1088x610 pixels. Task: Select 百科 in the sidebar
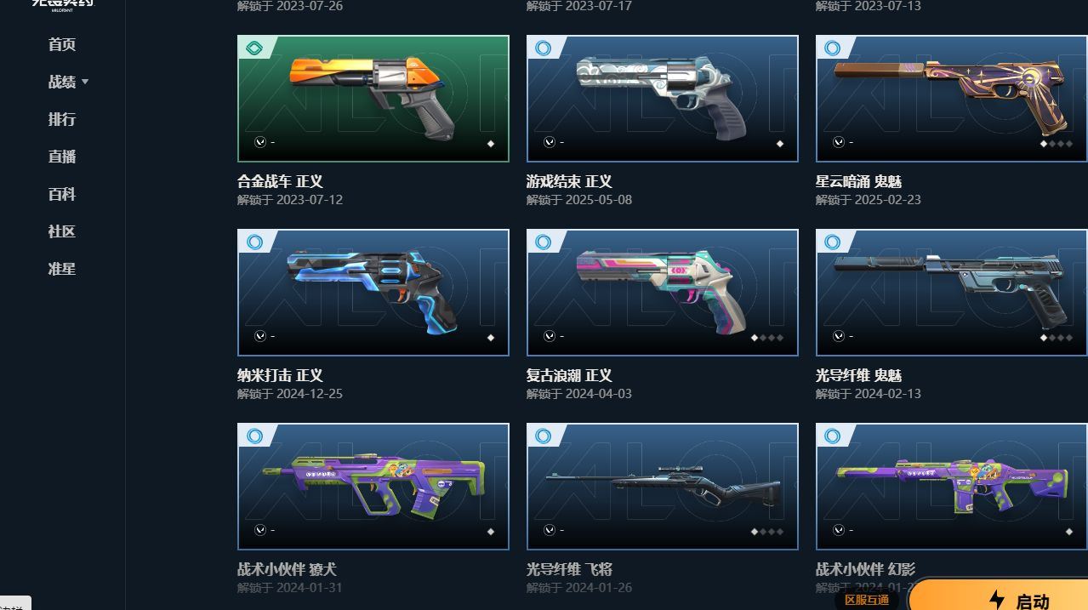click(x=62, y=194)
